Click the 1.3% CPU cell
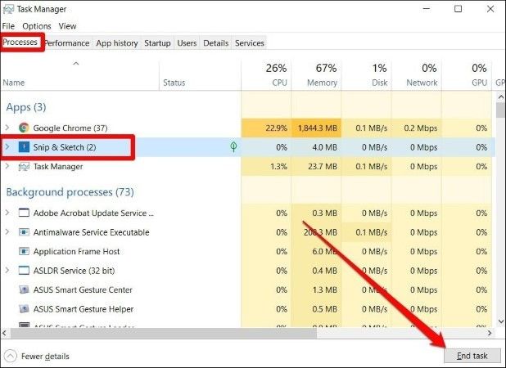This screenshot has width=506, height=368. [x=267, y=167]
